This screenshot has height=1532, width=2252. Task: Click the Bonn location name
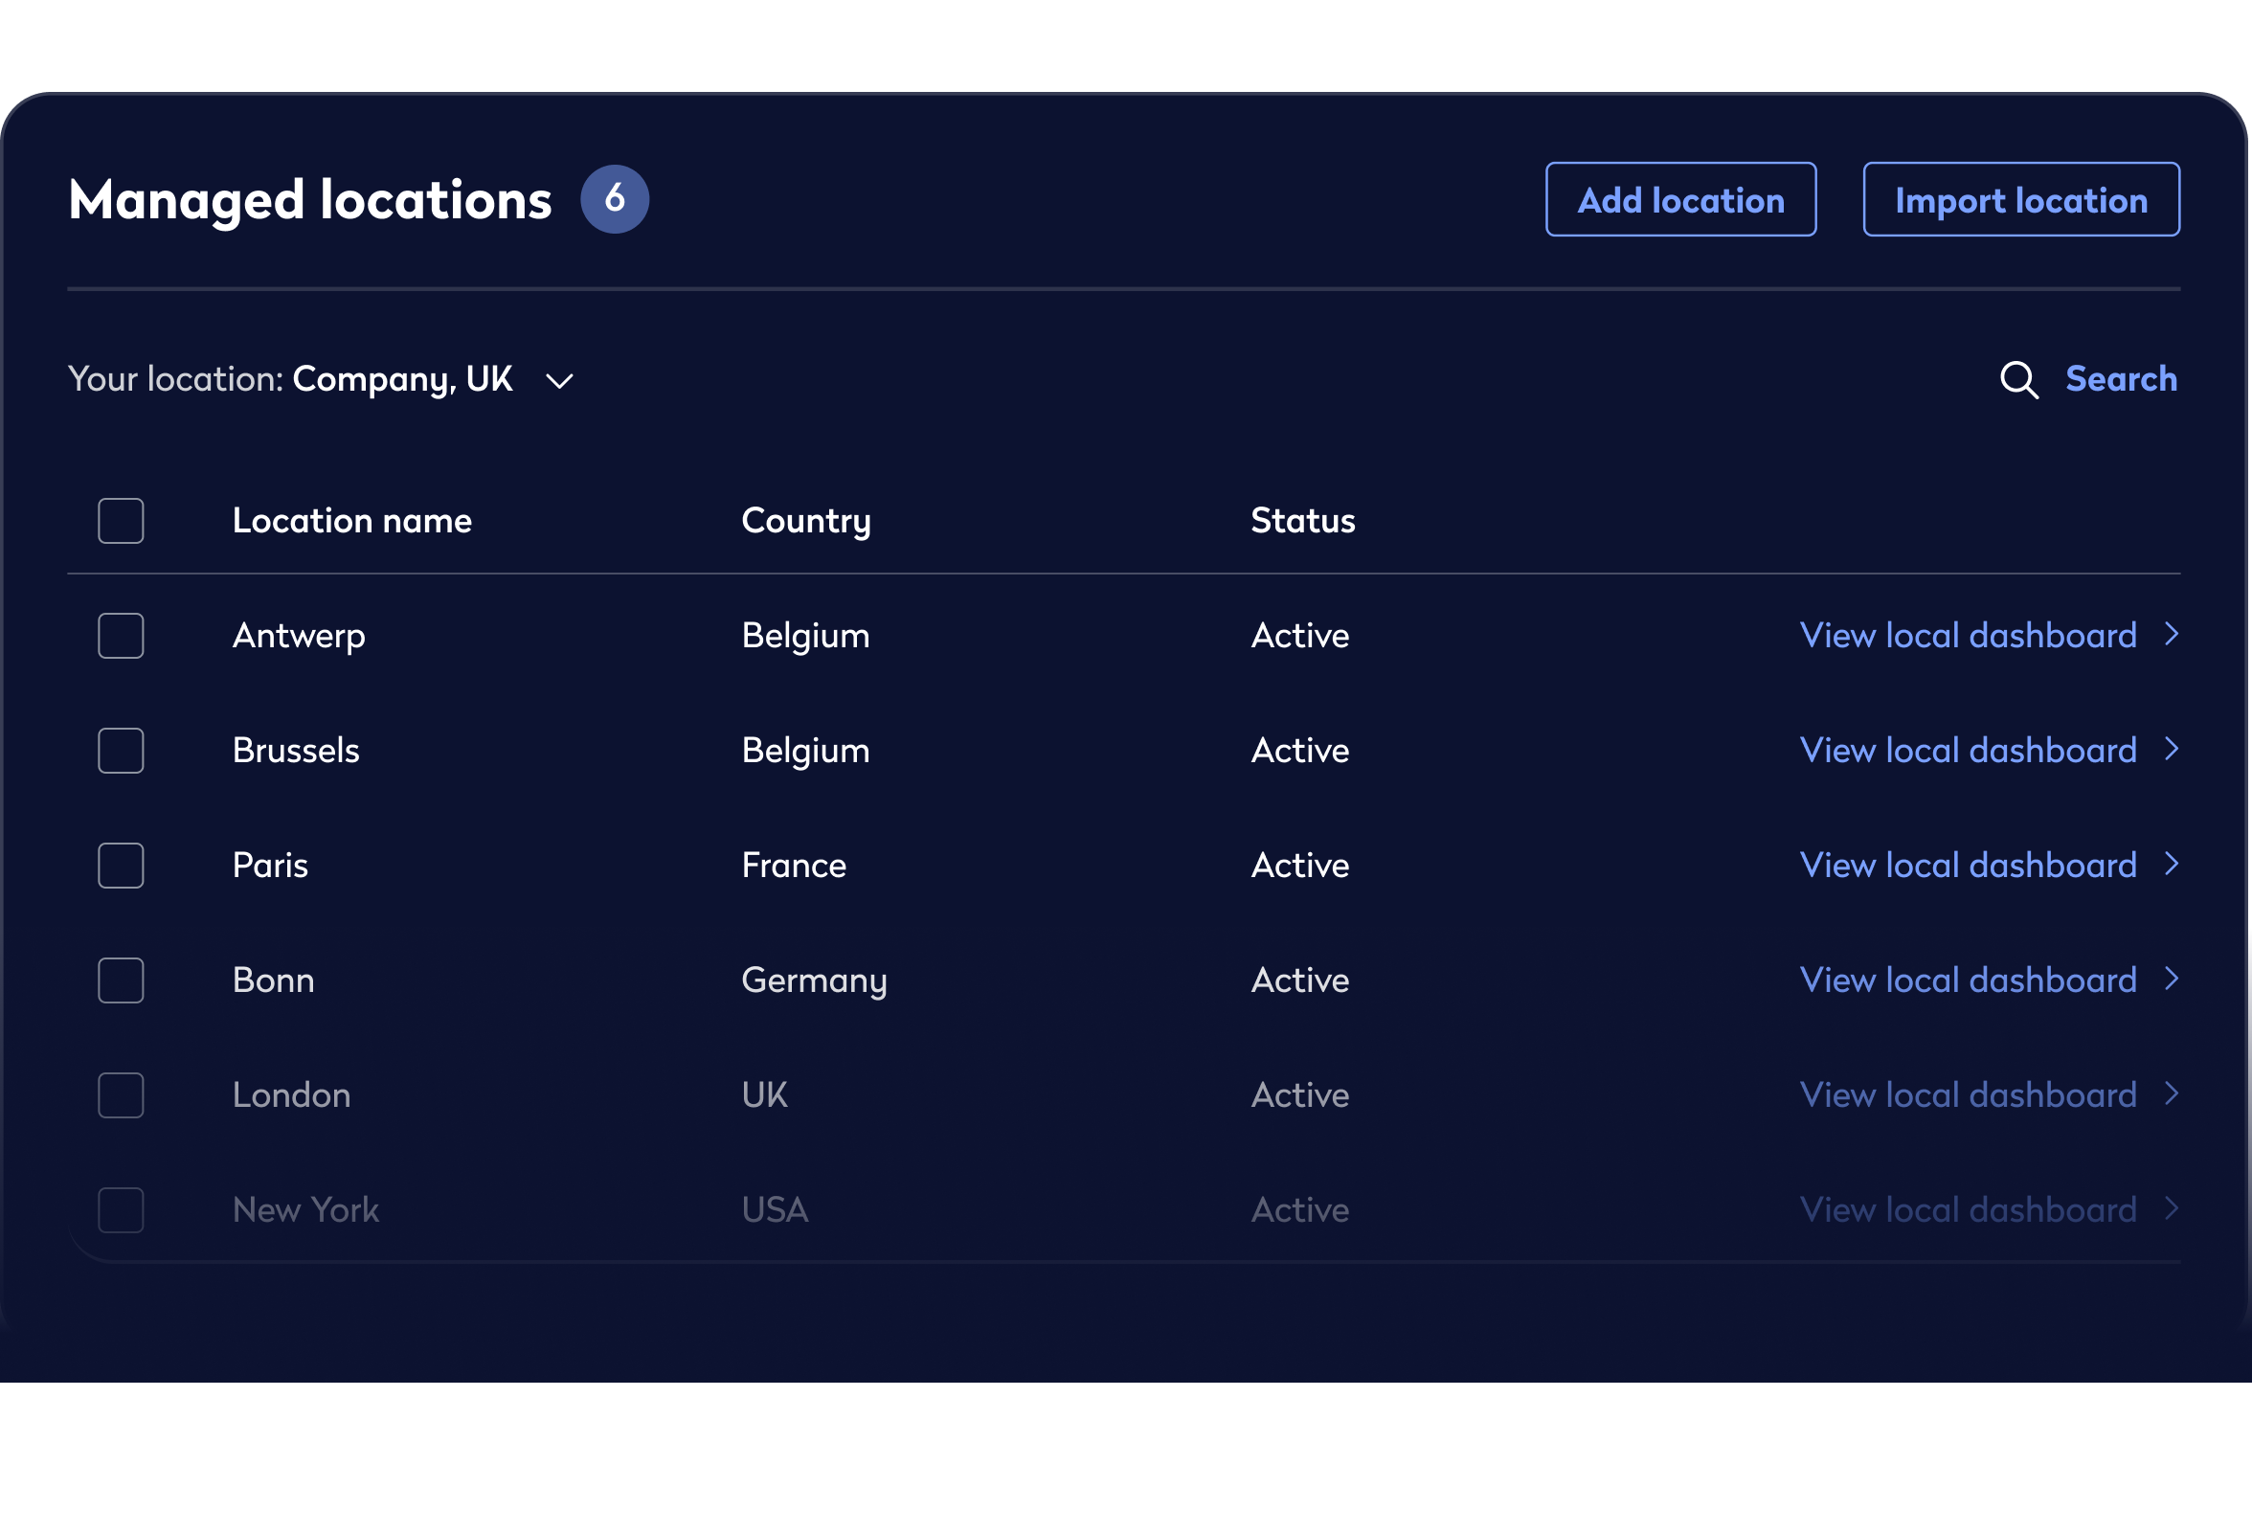[x=274, y=980]
